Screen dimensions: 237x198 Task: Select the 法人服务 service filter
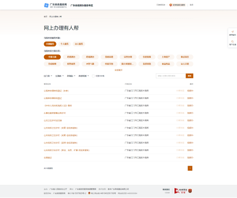point(79,44)
